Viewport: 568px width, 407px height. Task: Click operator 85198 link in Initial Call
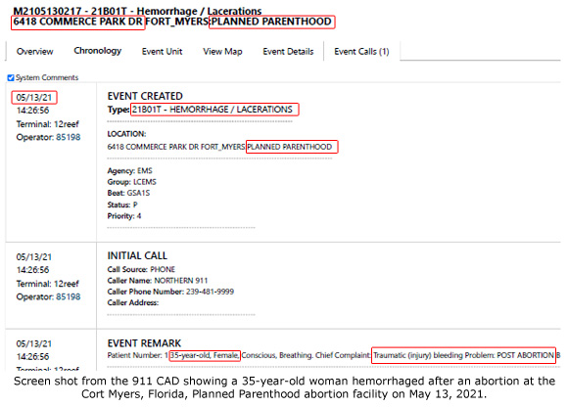(x=69, y=296)
